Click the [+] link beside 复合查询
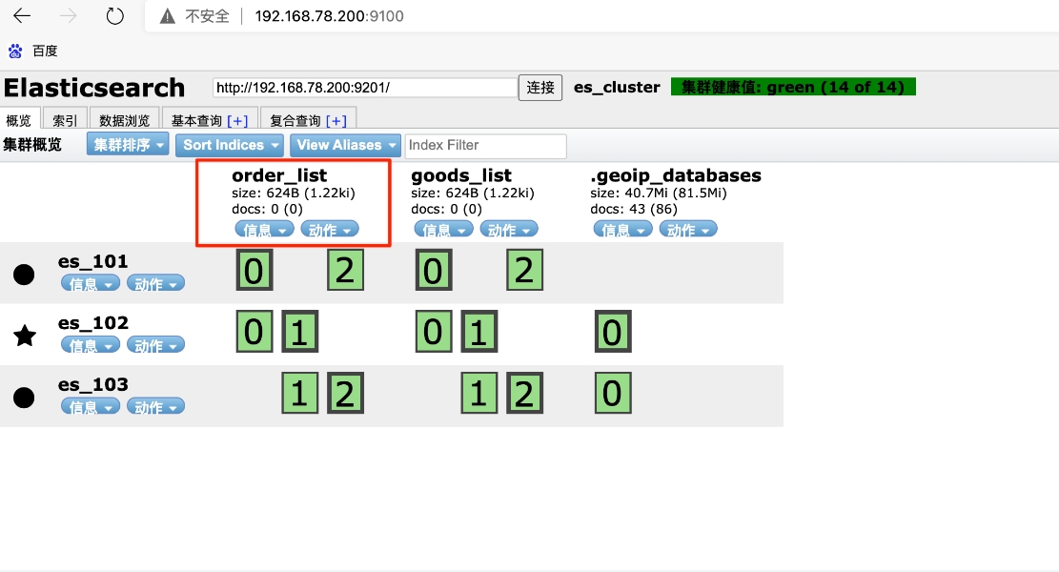 336,120
